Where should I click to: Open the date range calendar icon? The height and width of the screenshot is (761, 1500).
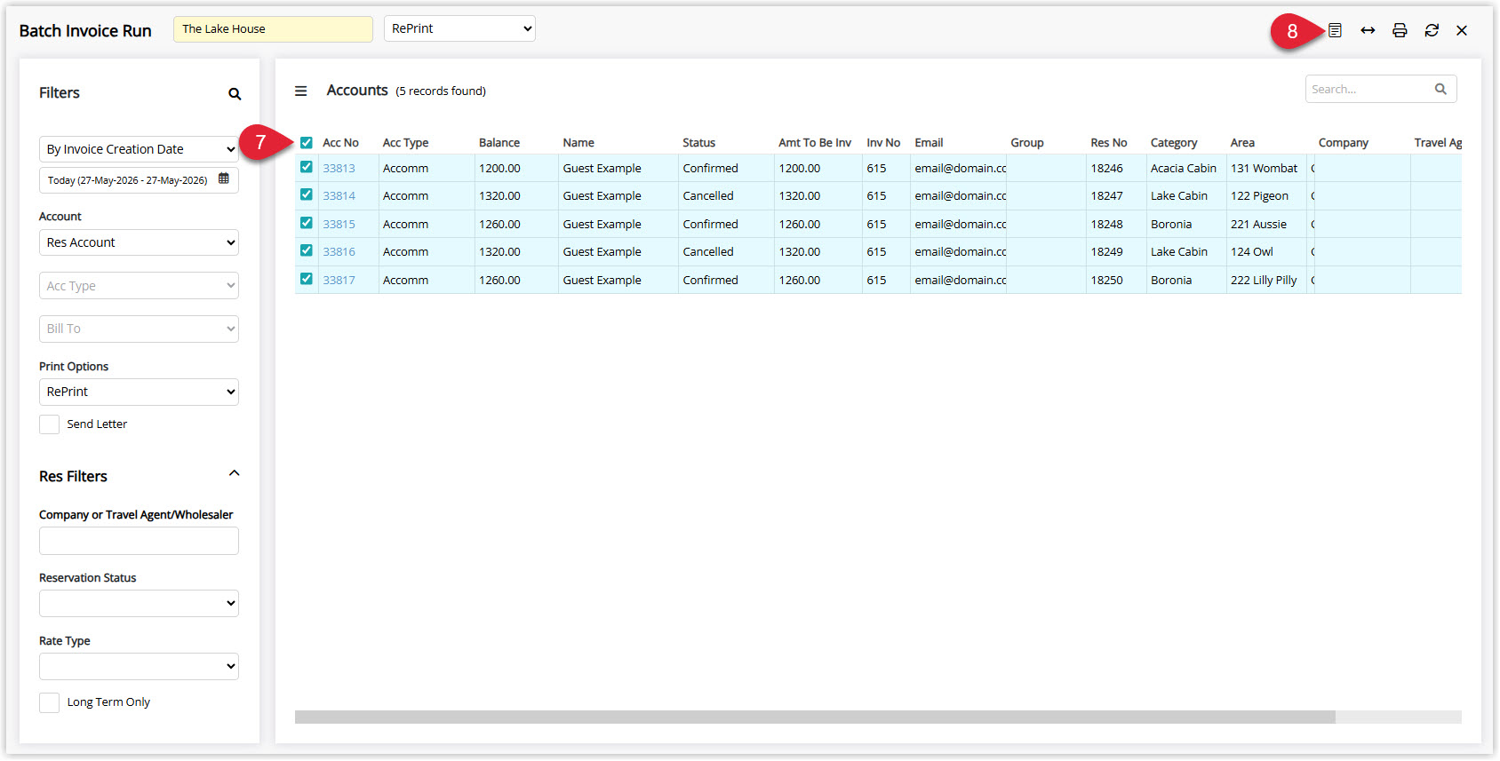point(224,178)
